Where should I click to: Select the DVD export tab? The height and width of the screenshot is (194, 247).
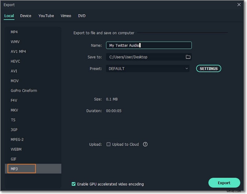click(82, 16)
